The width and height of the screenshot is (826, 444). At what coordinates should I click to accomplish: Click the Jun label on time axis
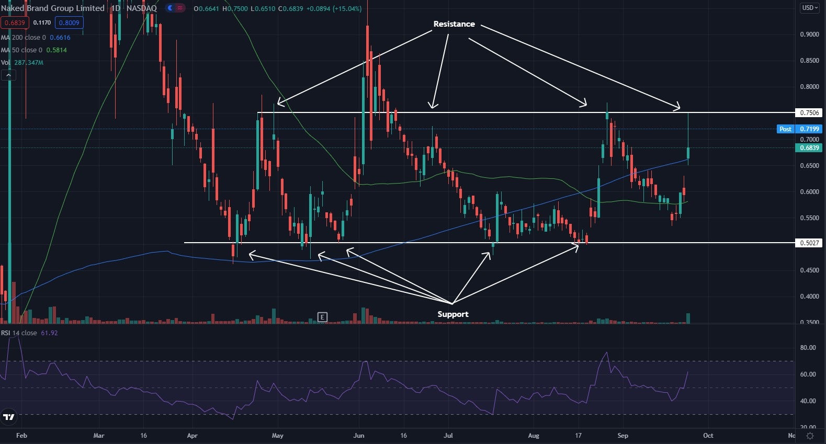coord(358,435)
